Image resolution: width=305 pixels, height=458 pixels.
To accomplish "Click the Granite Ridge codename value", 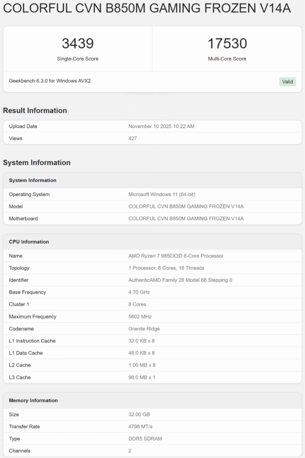I will 144,329.
